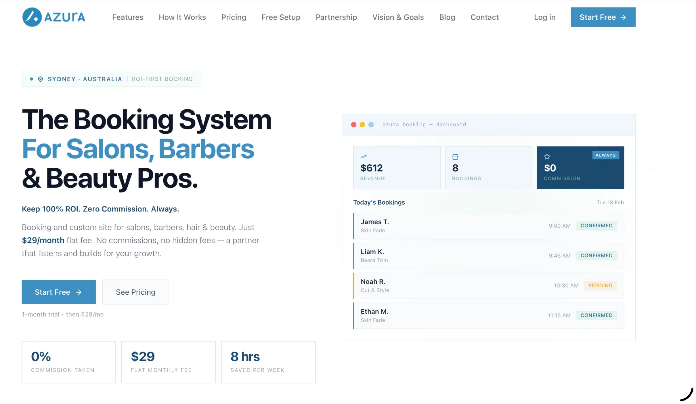Open the Partnership nav link
Screen dimensions: 696x404
click(336, 17)
